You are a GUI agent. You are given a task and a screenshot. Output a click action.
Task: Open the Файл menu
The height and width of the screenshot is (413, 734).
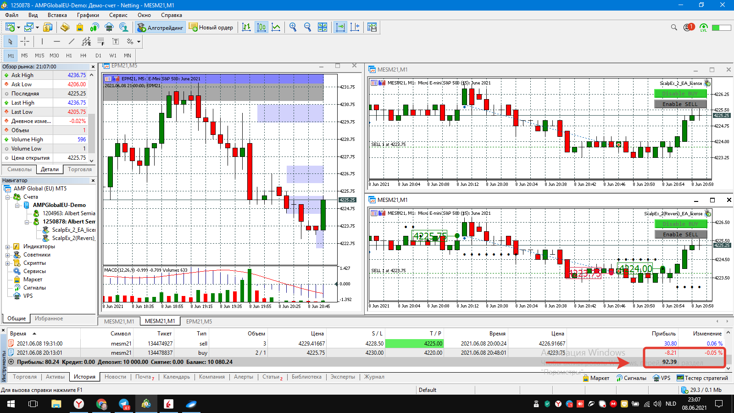[12, 15]
